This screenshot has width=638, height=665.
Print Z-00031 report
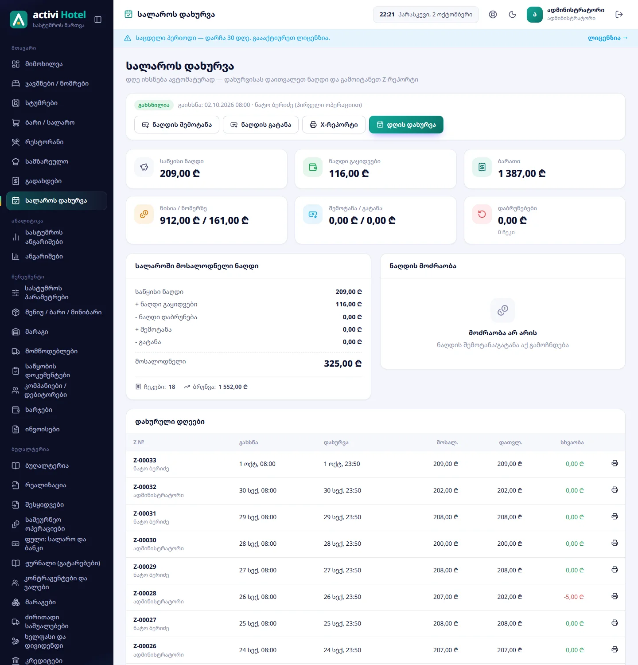click(615, 516)
